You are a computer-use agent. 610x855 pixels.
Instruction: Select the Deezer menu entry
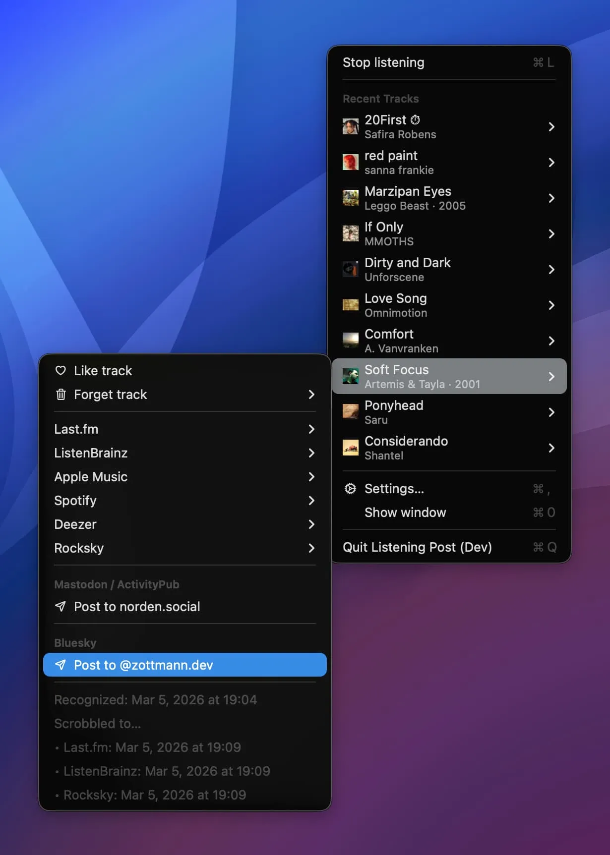[x=185, y=524]
